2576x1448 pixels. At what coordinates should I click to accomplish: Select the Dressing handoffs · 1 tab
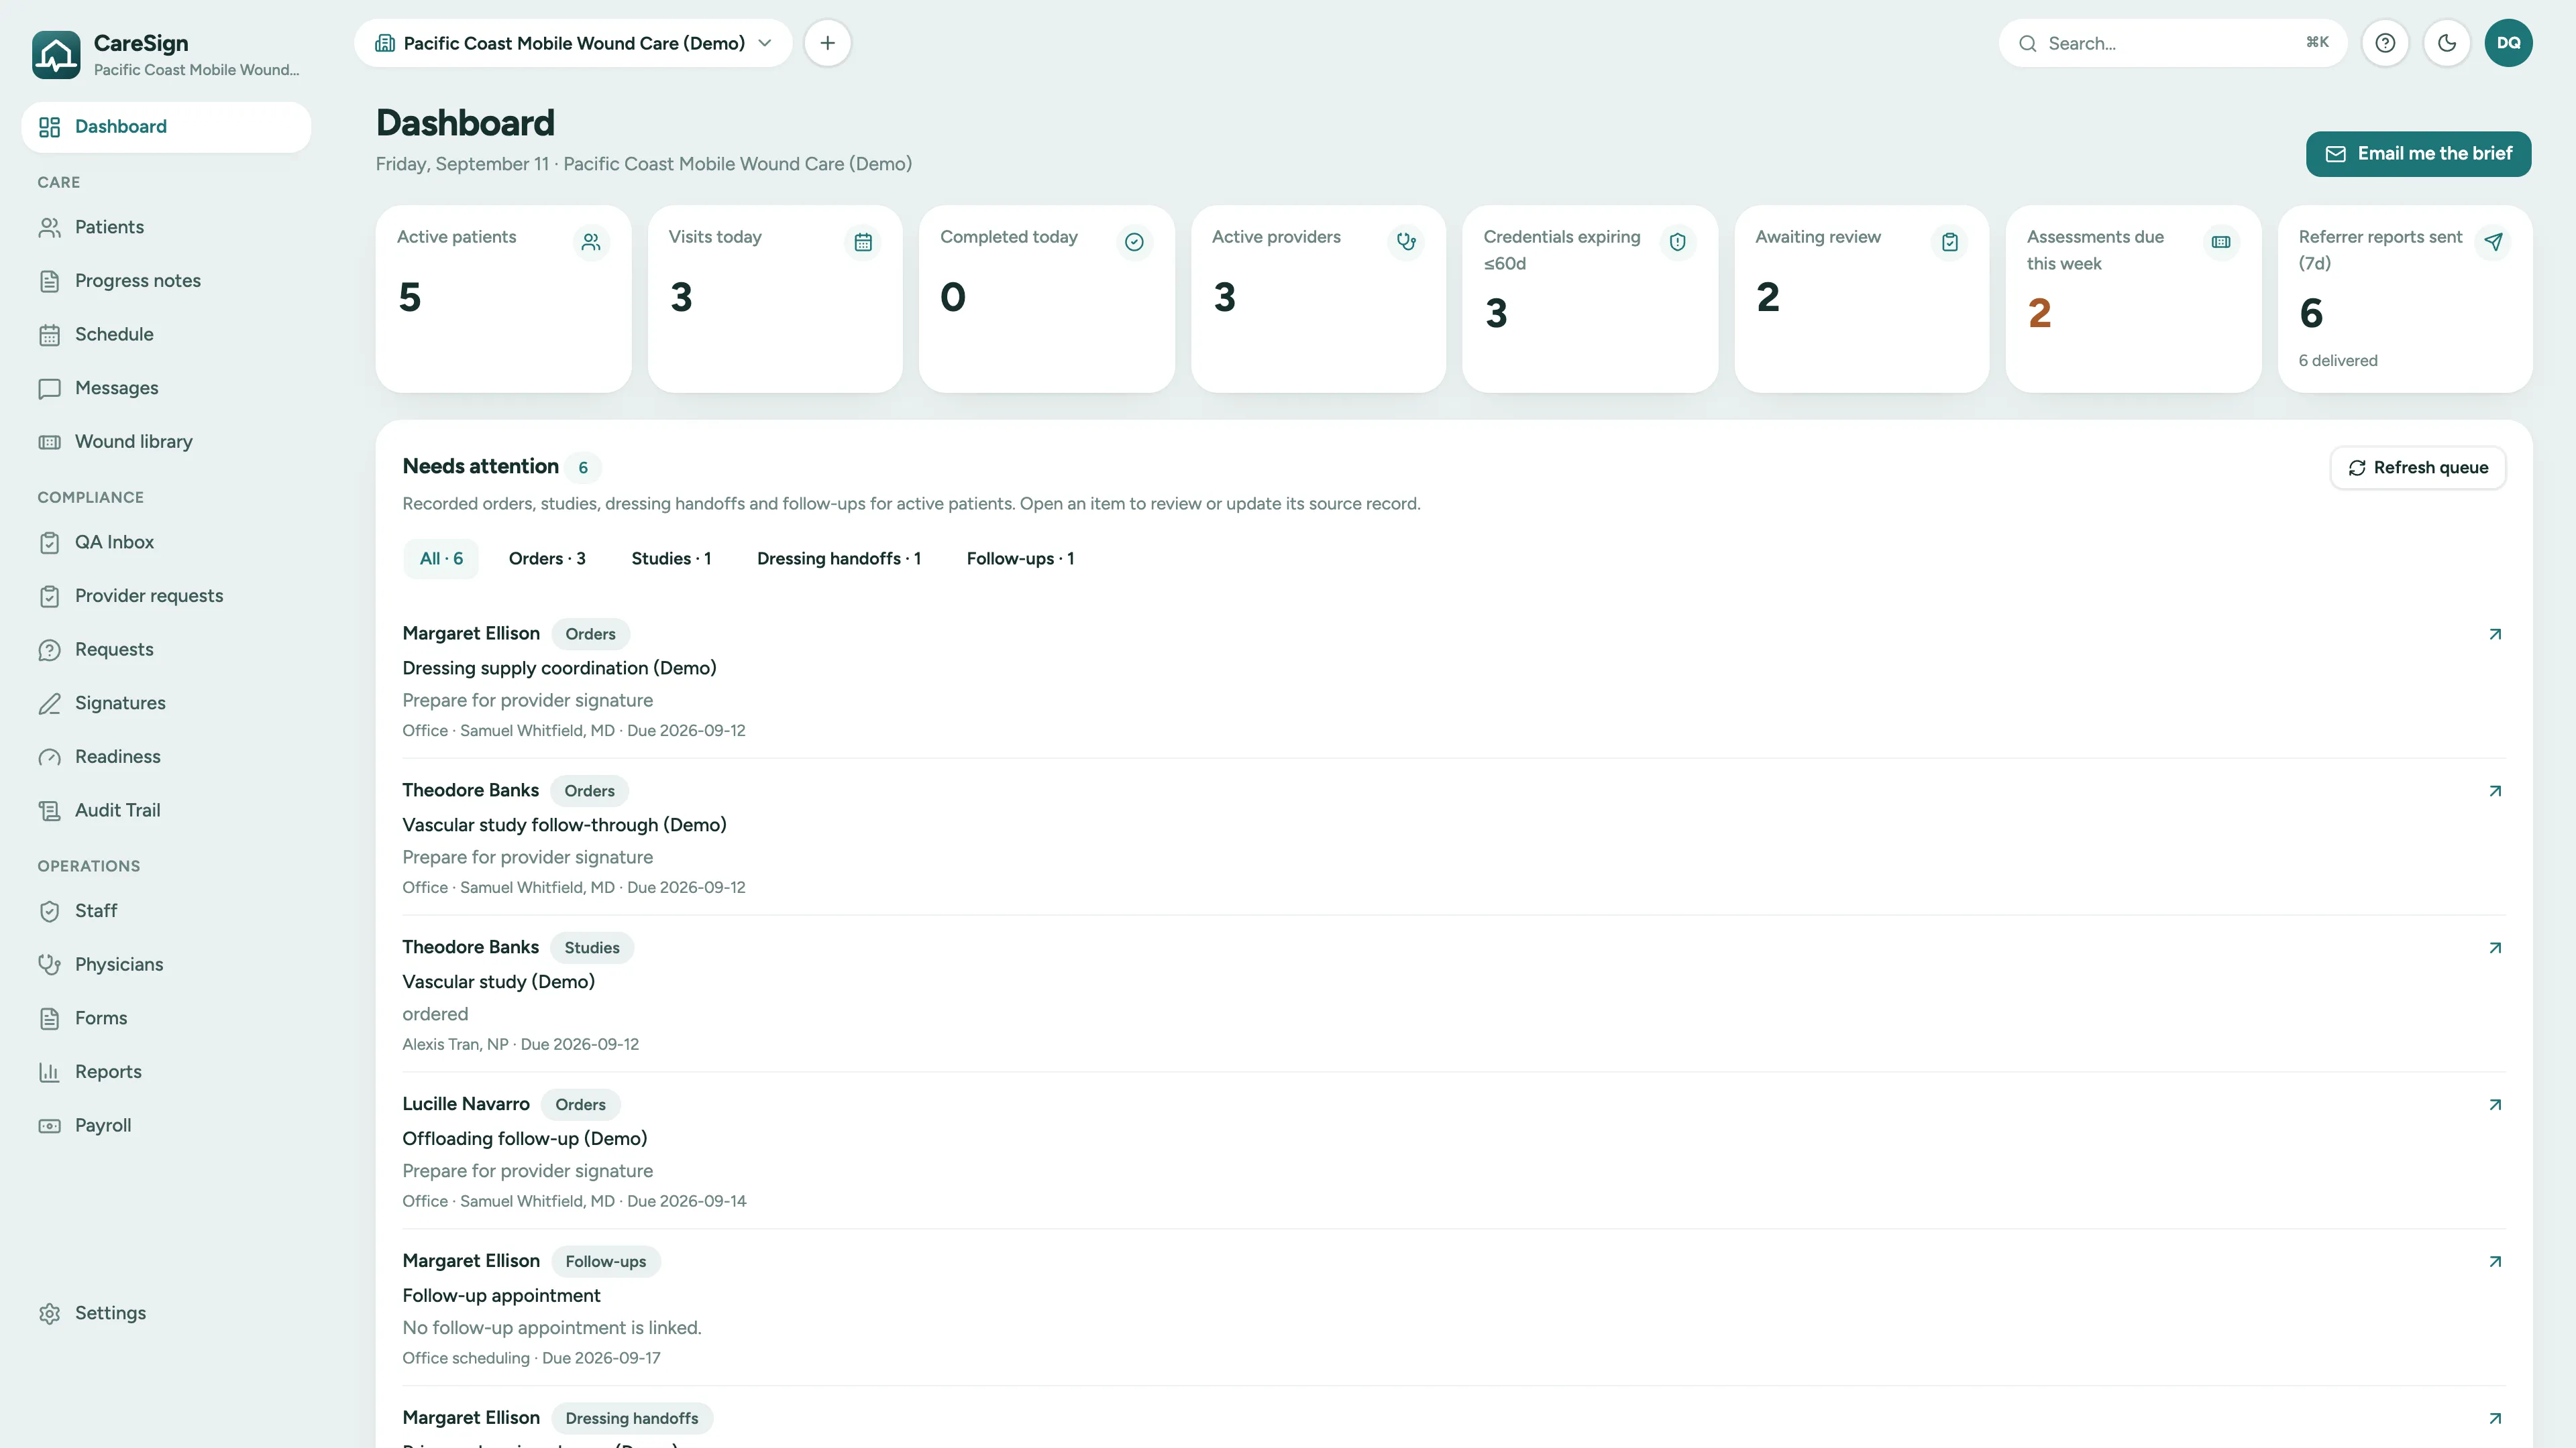click(838, 558)
